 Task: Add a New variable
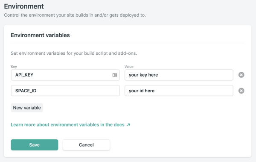pyautogui.click(x=27, y=108)
